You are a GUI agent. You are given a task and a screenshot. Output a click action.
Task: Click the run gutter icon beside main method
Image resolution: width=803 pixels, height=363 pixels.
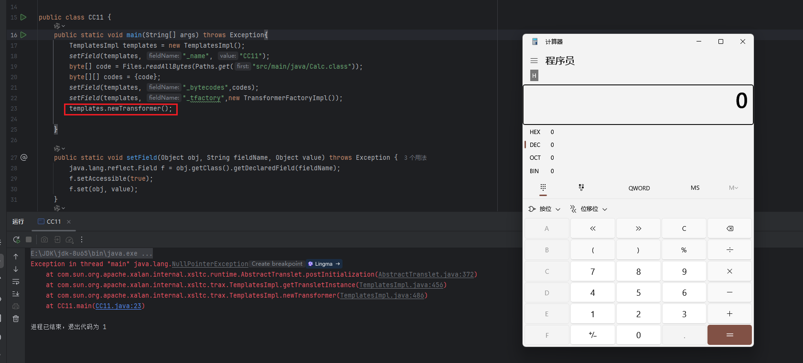[23, 35]
